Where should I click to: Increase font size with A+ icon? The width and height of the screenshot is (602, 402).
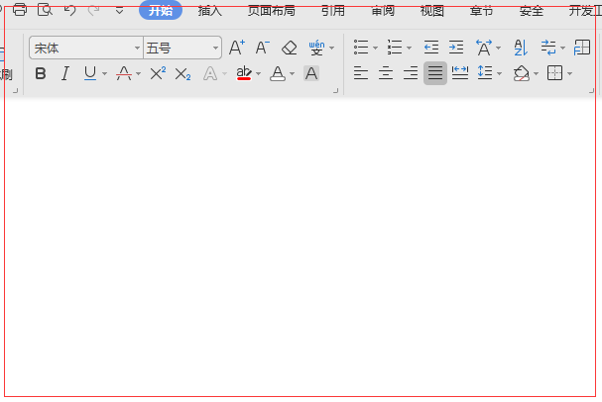tap(236, 48)
